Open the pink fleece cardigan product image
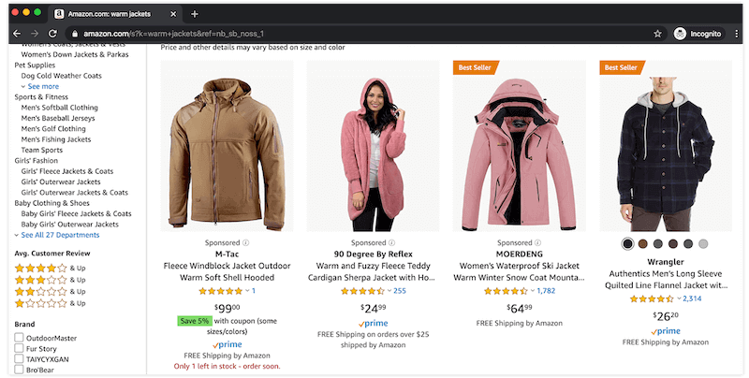The height and width of the screenshot is (378, 749). (373, 148)
